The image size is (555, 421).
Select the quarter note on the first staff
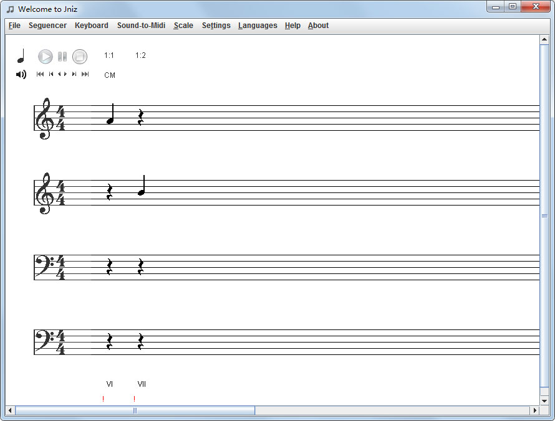[110, 114]
